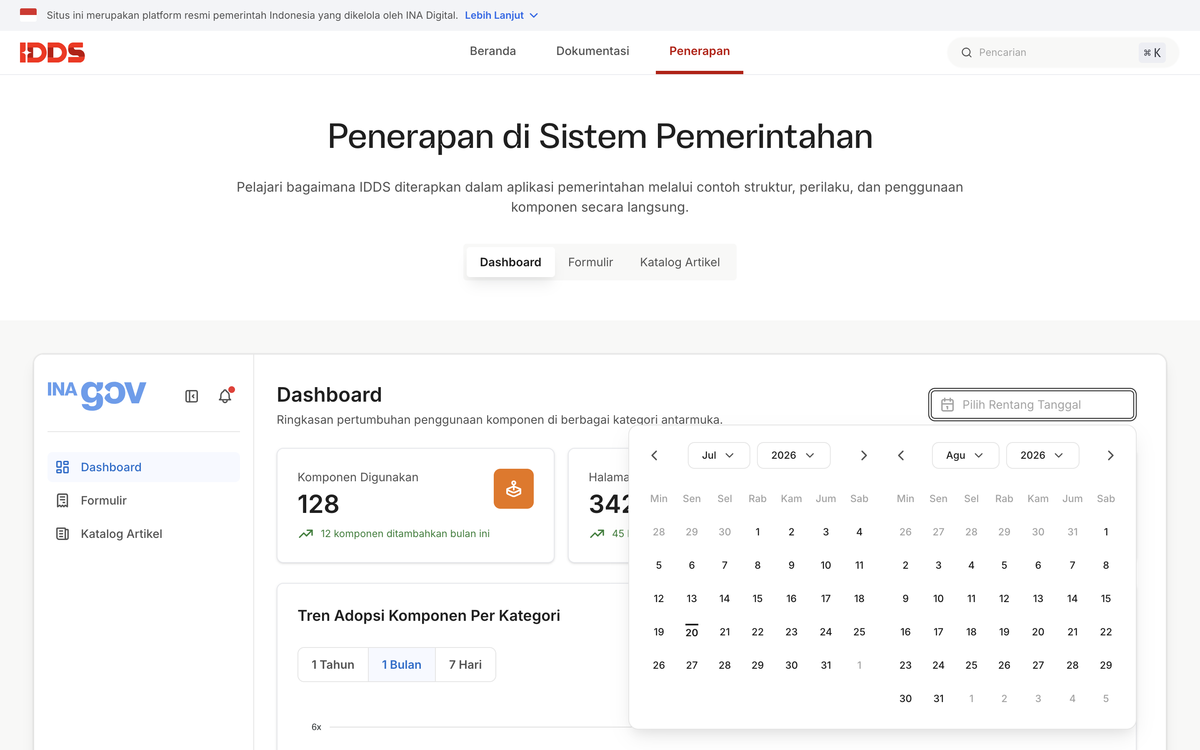This screenshot has height=750, width=1200.
Task: Click the orange Komponen Digunakan icon
Action: tap(513, 489)
